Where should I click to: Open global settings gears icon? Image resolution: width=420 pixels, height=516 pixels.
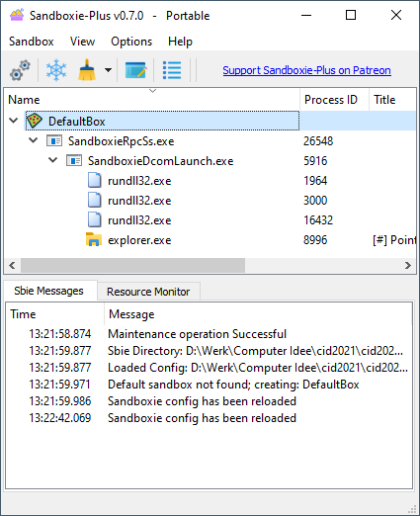[x=20, y=70]
